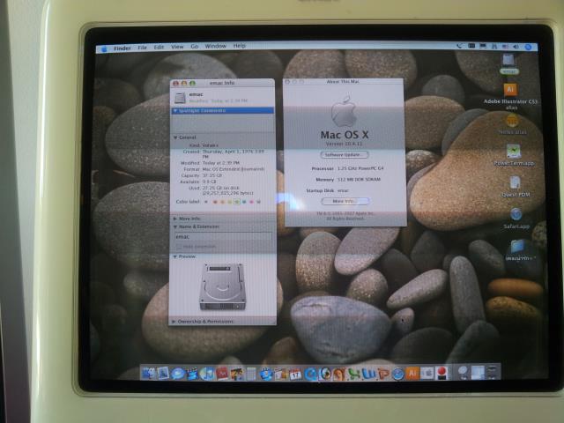This screenshot has height=423, width=564.
Task: Click the emac volume icon in Info header
Action: [180, 98]
